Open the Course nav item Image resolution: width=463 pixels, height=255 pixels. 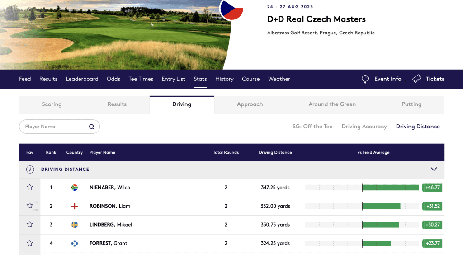pos(250,79)
